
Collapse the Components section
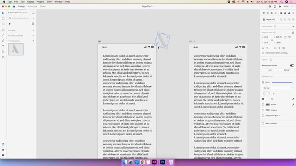click(x=9, y=41)
